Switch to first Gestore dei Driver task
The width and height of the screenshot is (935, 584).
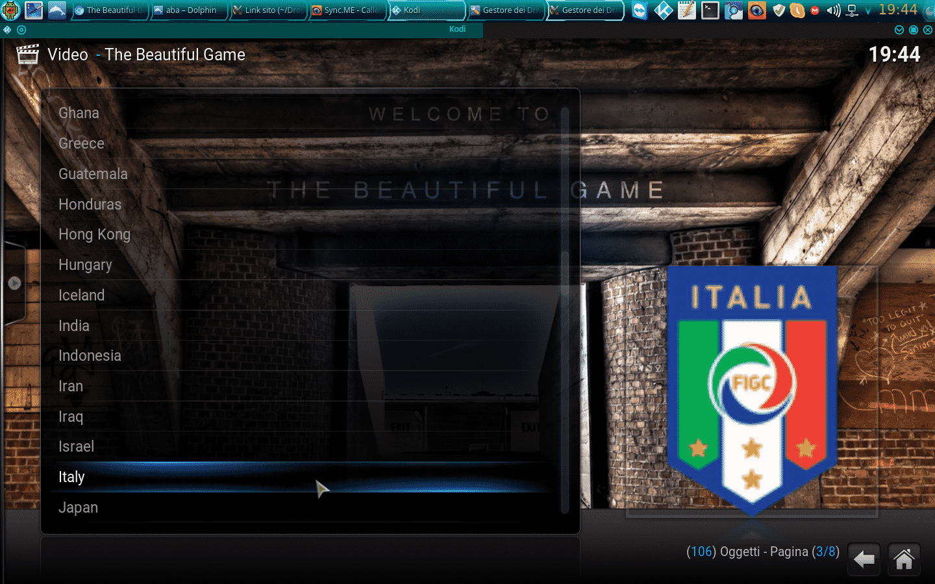point(506,10)
